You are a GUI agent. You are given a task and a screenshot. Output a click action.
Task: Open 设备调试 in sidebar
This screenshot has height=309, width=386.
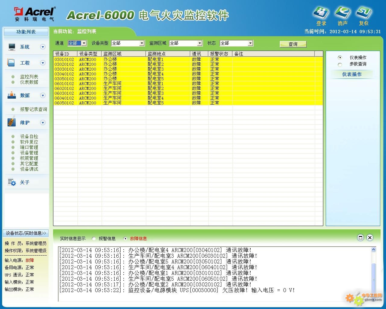pos(29,169)
